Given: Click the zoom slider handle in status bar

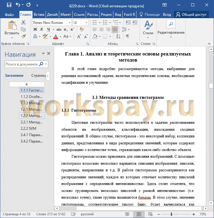Looking at the screenshot, I should (x=171, y=214).
